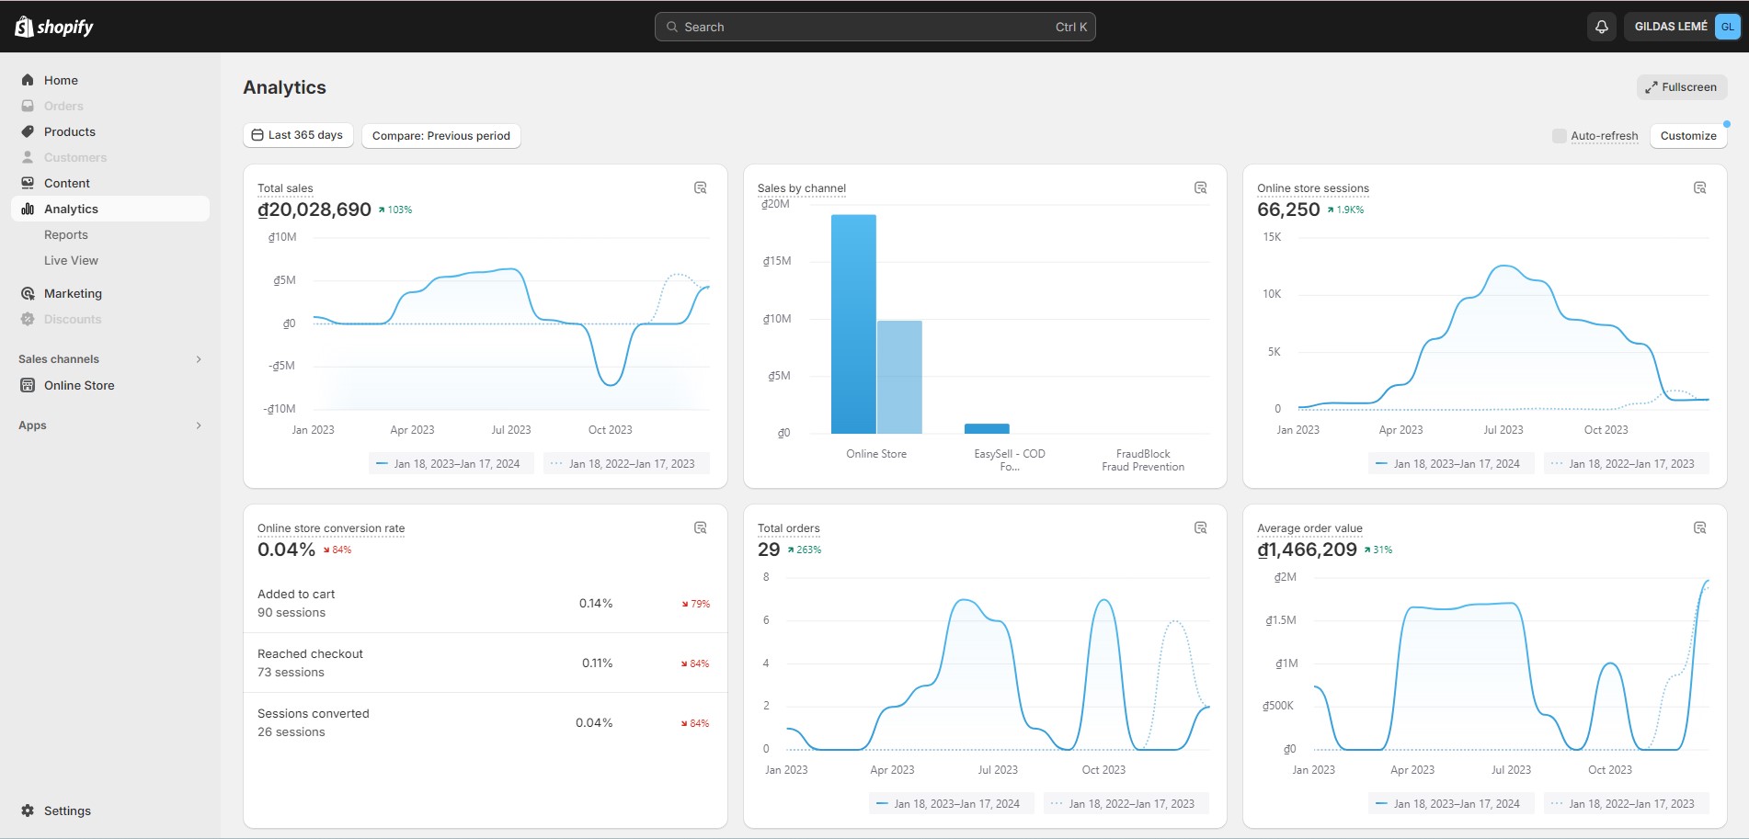The height and width of the screenshot is (839, 1749).
Task: Click the Products tag icon
Action: [28, 131]
